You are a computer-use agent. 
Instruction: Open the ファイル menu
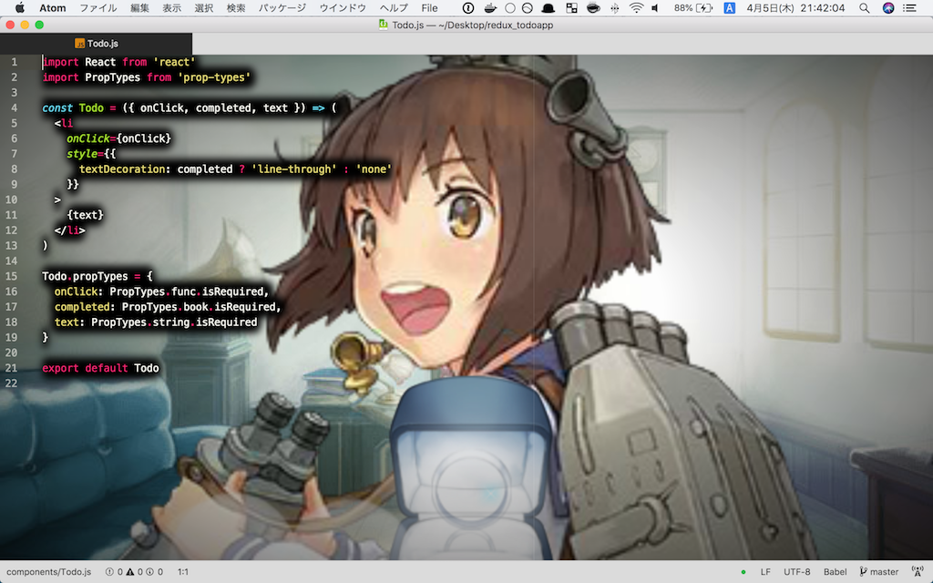pyautogui.click(x=98, y=7)
